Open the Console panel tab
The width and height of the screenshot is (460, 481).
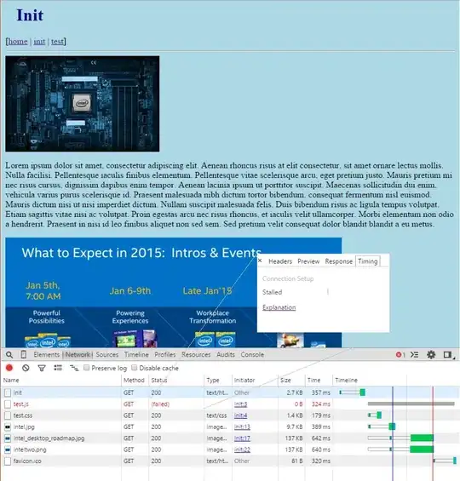(x=252, y=355)
